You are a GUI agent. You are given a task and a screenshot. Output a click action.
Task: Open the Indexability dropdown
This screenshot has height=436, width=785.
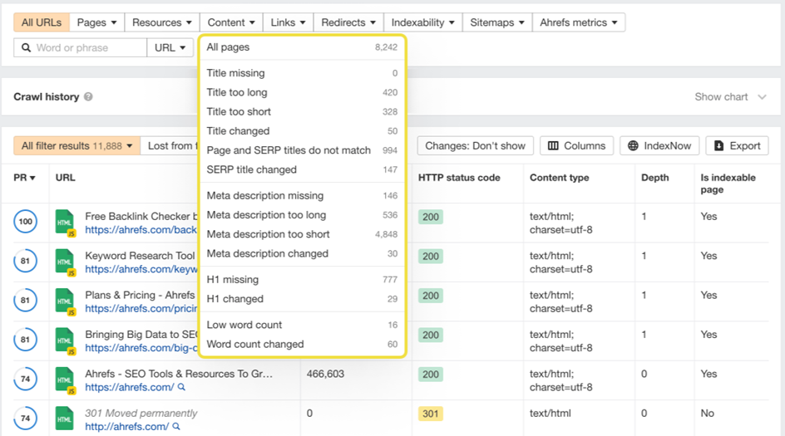[423, 22]
